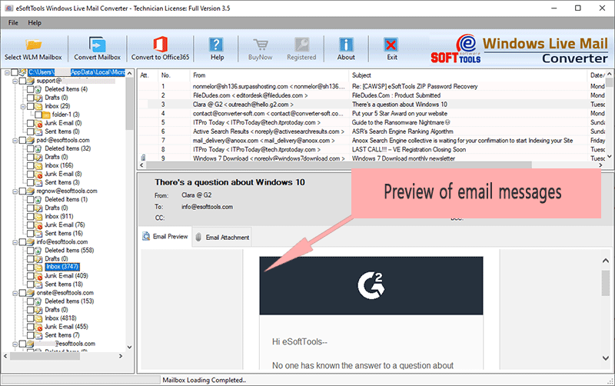
Task: Select email from Clara @ G2
Action: (x=371, y=105)
